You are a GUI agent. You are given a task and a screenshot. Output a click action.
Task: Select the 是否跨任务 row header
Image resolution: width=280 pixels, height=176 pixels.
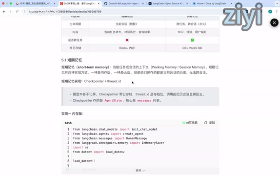(75, 40)
